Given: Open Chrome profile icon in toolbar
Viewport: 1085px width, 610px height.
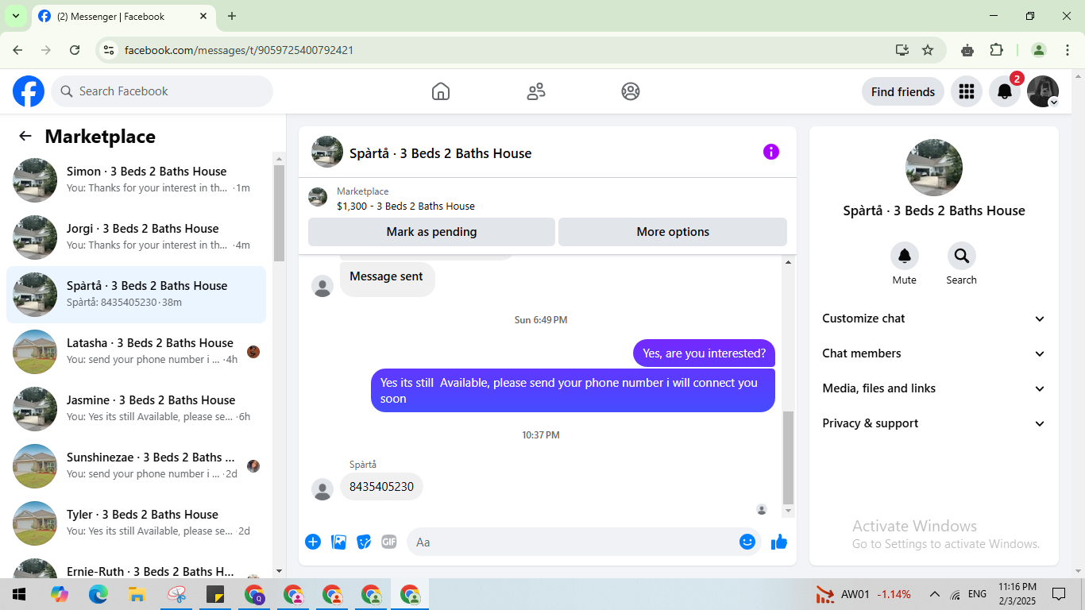Looking at the screenshot, I should pos(1039,50).
